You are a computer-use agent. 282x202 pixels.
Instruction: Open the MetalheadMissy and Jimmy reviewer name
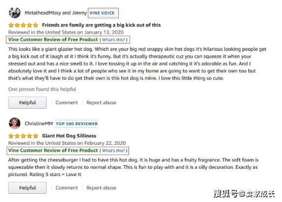(56, 13)
